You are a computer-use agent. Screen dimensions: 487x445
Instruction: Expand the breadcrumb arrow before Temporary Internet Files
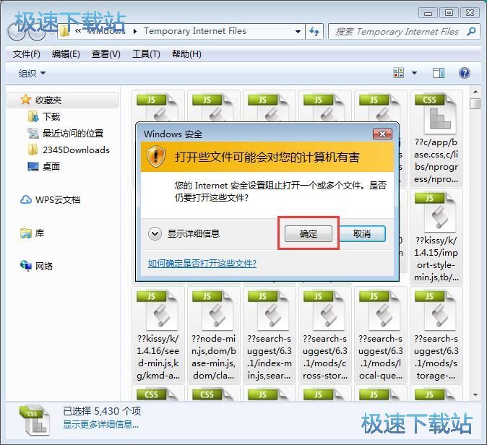click(135, 31)
